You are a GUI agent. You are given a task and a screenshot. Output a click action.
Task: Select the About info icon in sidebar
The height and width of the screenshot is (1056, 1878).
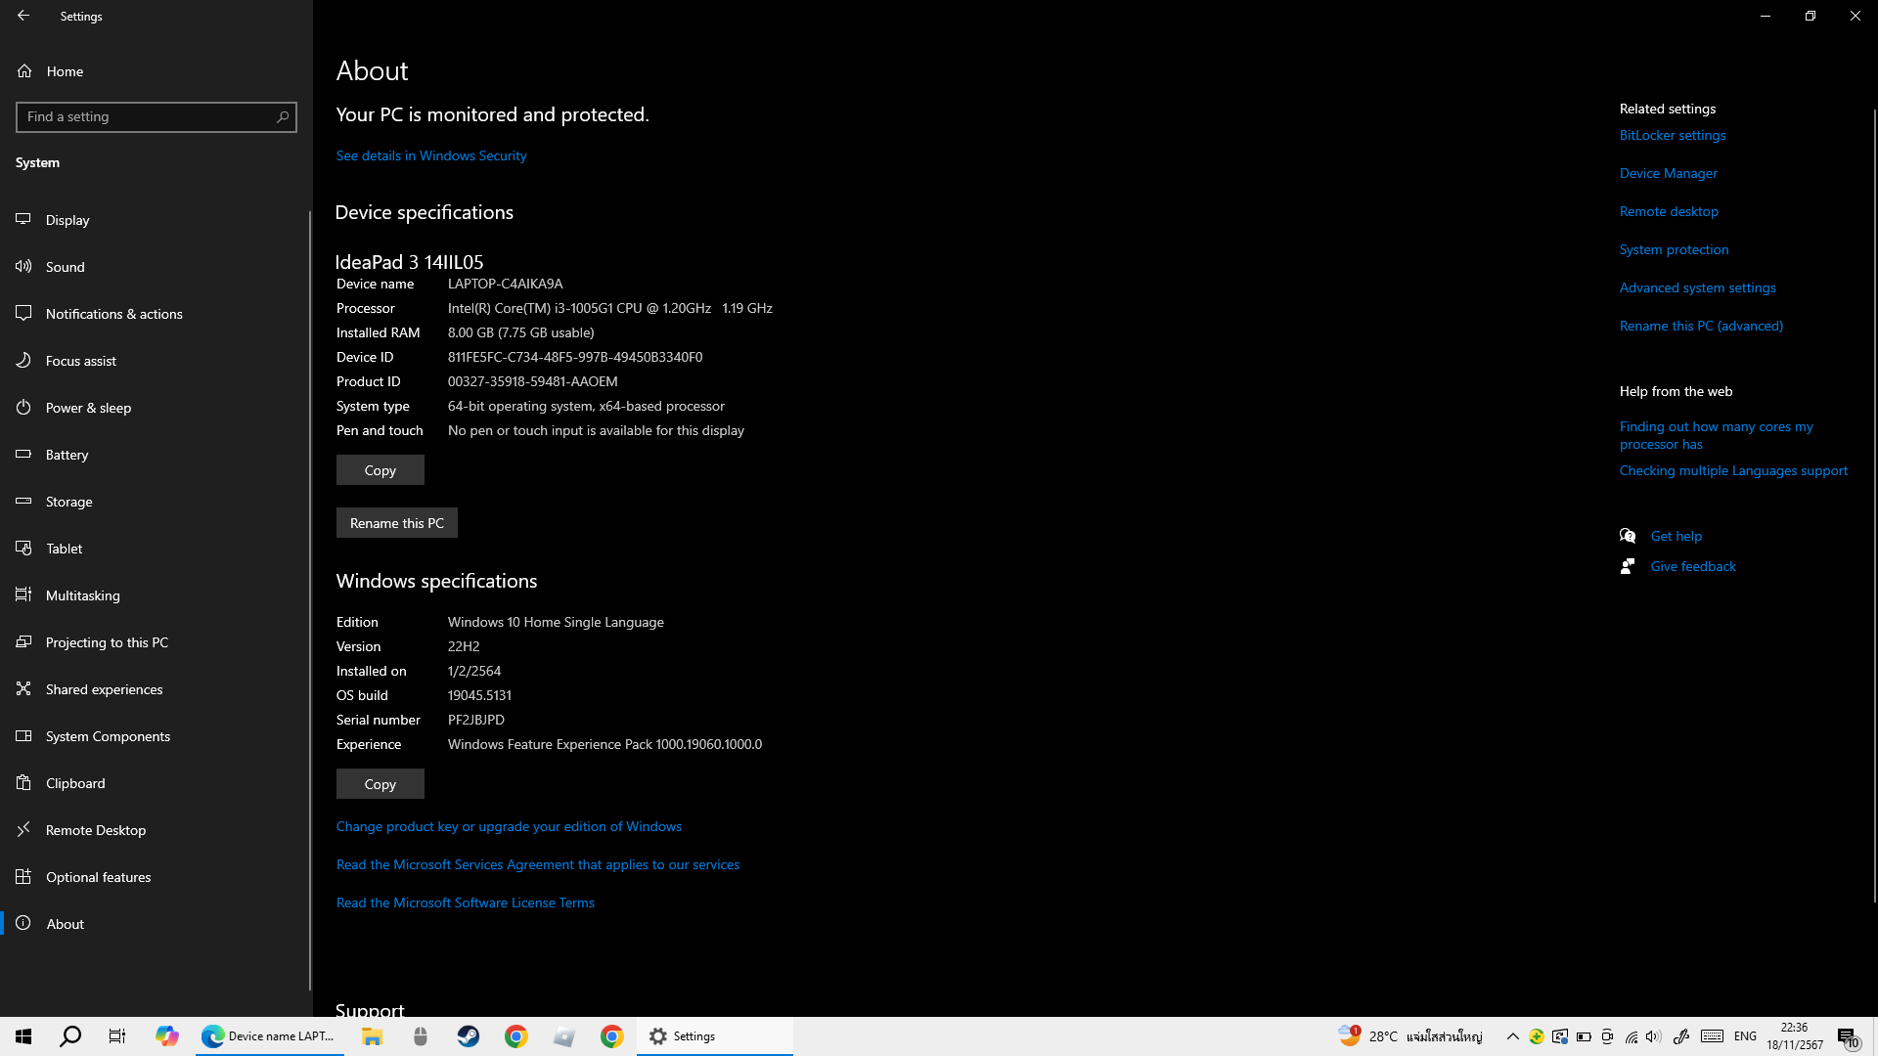(x=23, y=923)
